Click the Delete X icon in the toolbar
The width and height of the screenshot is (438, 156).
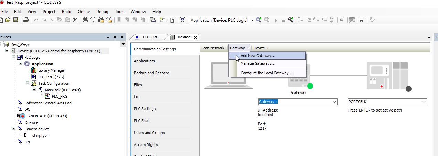tap(75, 20)
